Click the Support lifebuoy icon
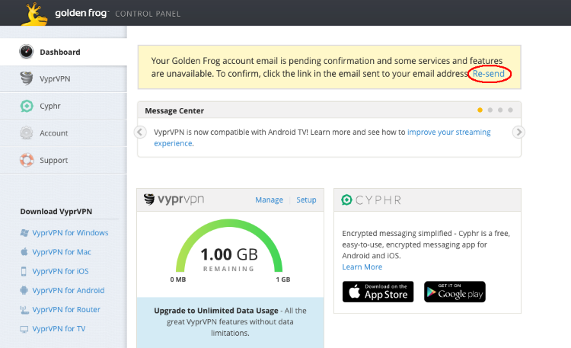 [x=27, y=160]
